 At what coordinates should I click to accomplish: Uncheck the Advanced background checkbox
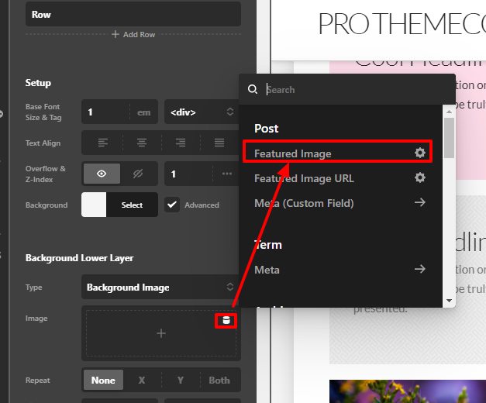tap(172, 205)
